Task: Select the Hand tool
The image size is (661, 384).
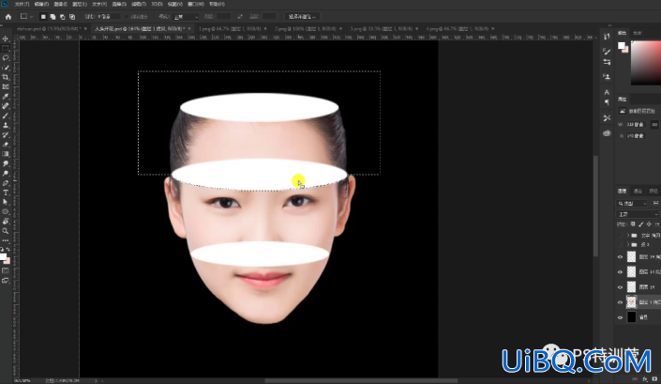Action: pyautogui.click(x=6, y=222)
